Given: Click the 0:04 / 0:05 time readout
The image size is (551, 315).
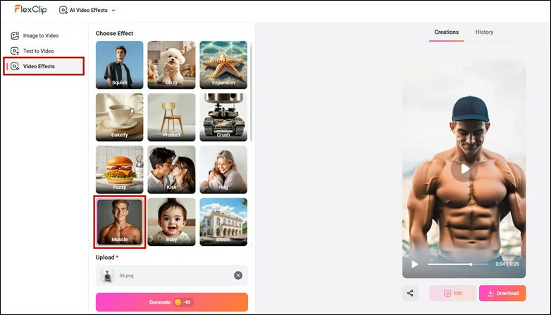Looking at the screenshot, I should (507, 264).
